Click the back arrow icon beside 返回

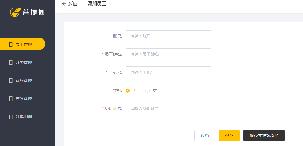pos(64,4)
